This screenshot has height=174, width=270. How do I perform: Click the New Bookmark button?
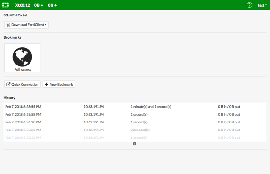coord(59,84)
